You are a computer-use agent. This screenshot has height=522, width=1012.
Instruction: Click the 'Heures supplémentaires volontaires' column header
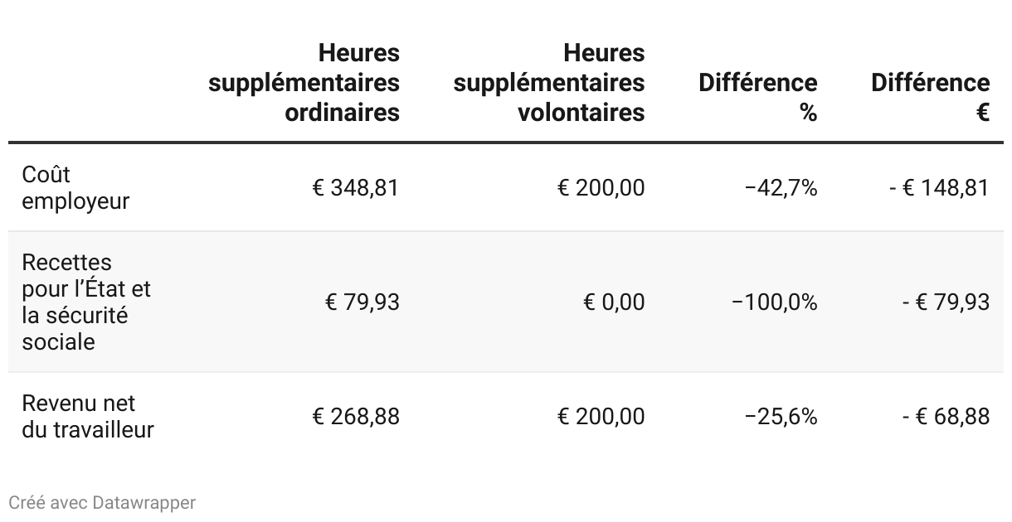[x=549, y=83]
